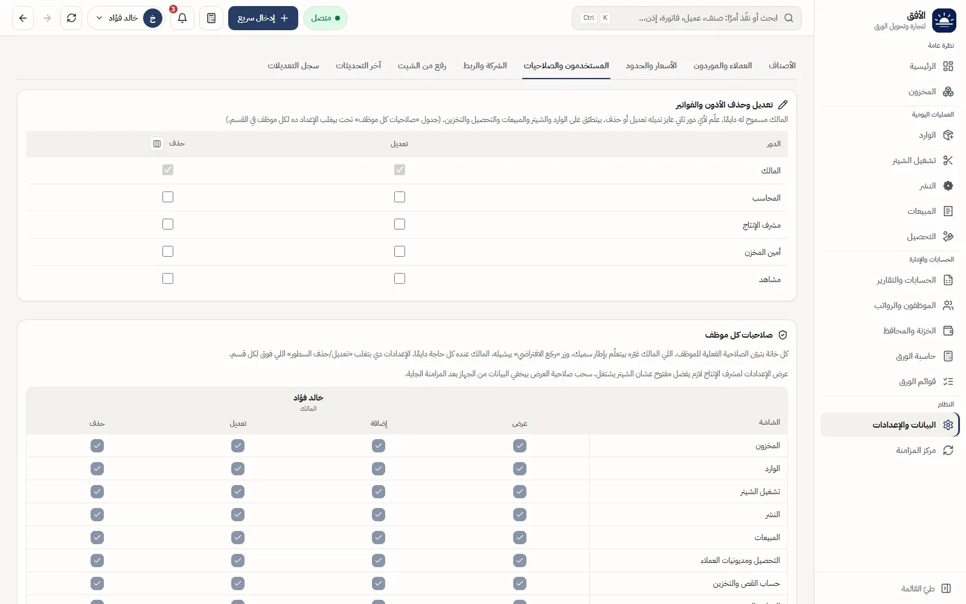Screen dimensions: 966x604
Task: Open the الرئيسية dashboard in sidebar
Action: click(890, 66)
